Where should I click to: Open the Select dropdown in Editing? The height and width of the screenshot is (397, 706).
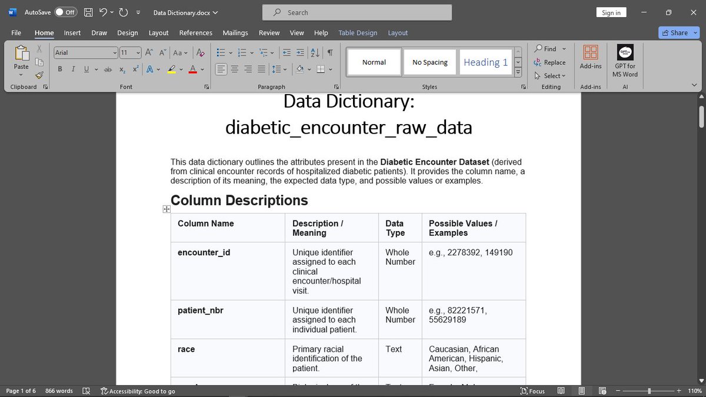click(x=550, y=75)
